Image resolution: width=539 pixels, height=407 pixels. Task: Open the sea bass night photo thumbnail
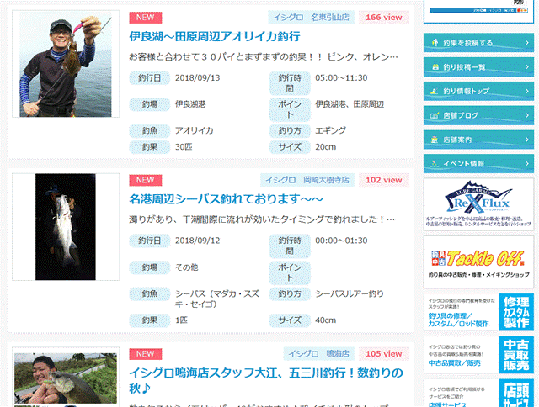(66, 227)
